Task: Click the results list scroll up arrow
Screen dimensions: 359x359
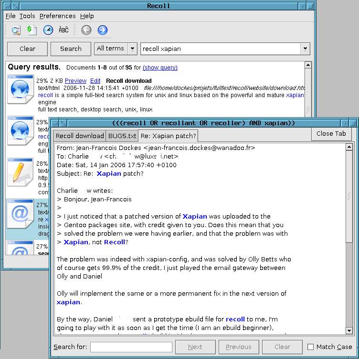Action: tap(308, 65)
